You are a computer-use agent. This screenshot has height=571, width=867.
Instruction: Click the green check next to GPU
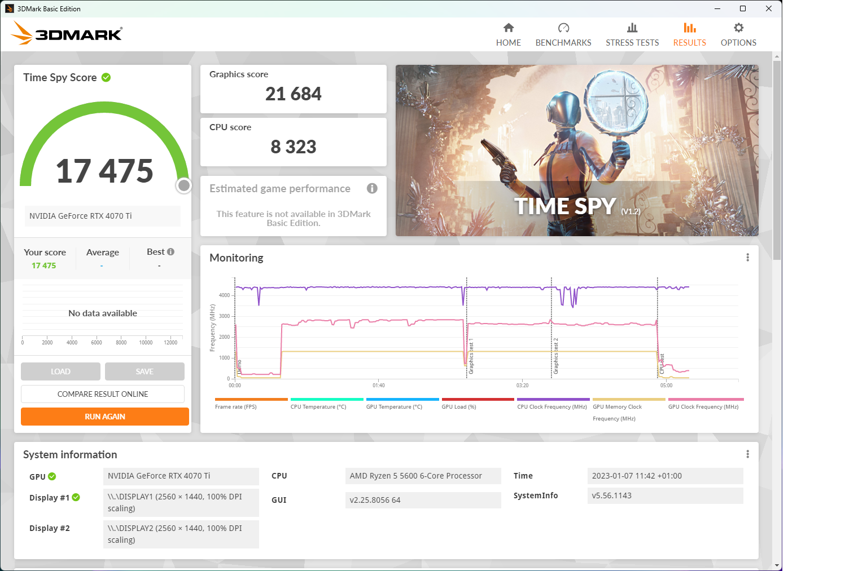[52, 476]
